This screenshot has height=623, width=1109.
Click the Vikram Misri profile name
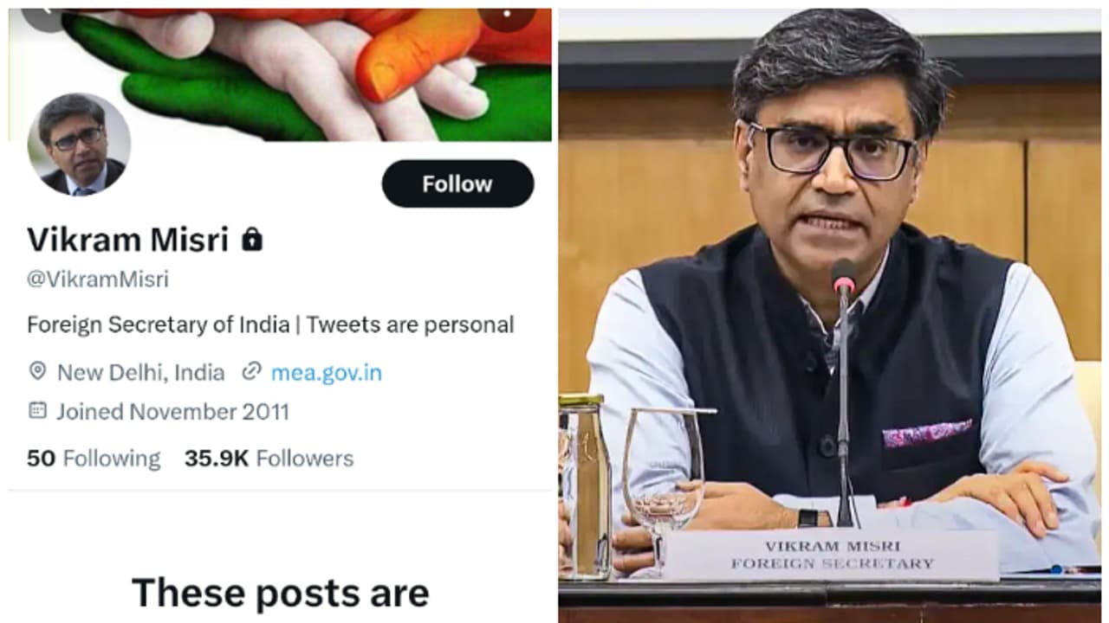[128, 240]
